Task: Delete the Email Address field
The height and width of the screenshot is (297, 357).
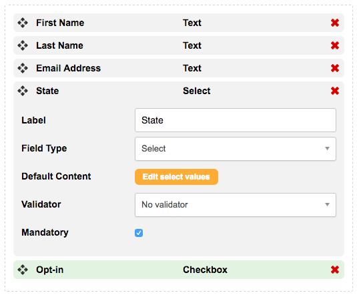Action: coord(335,68)
